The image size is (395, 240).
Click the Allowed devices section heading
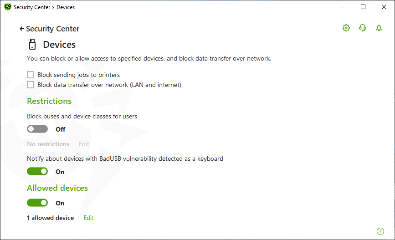tap(57, 188)
